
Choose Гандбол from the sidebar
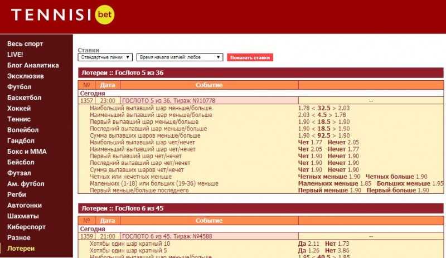21,141
